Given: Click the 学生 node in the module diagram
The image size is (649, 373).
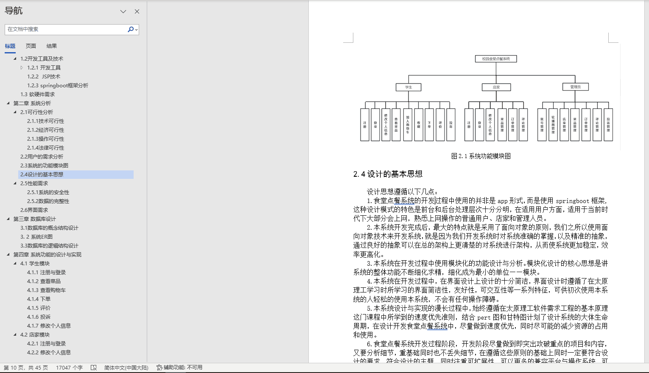Looking at the screenshot, I should tap(408, 87).
